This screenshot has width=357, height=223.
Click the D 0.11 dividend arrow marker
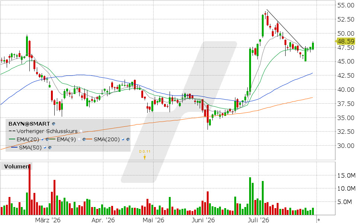[145, 157]
